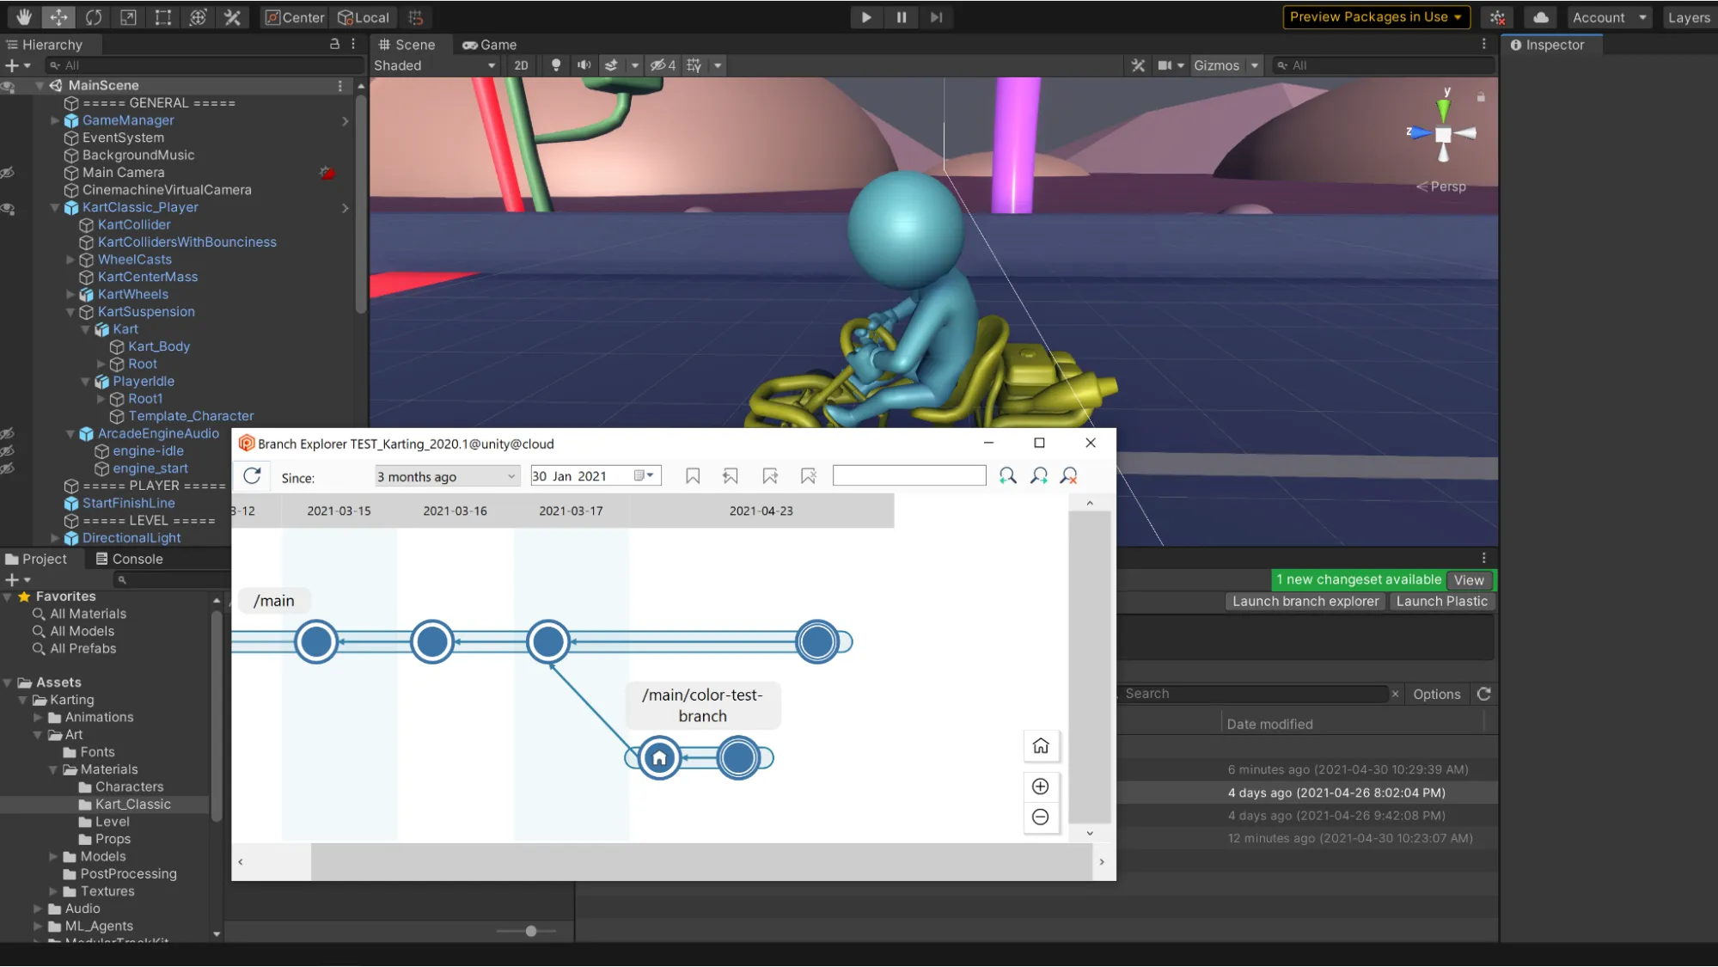Click the Step forward button
Viewport: 1718px width, 967px height.
tap(936, 17)
